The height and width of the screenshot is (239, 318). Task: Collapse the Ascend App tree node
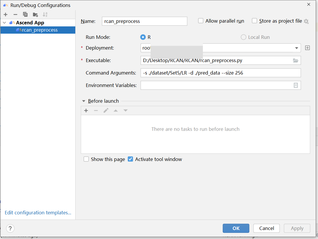4,23
